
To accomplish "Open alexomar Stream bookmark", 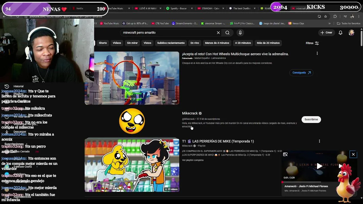I will [213, 23].
